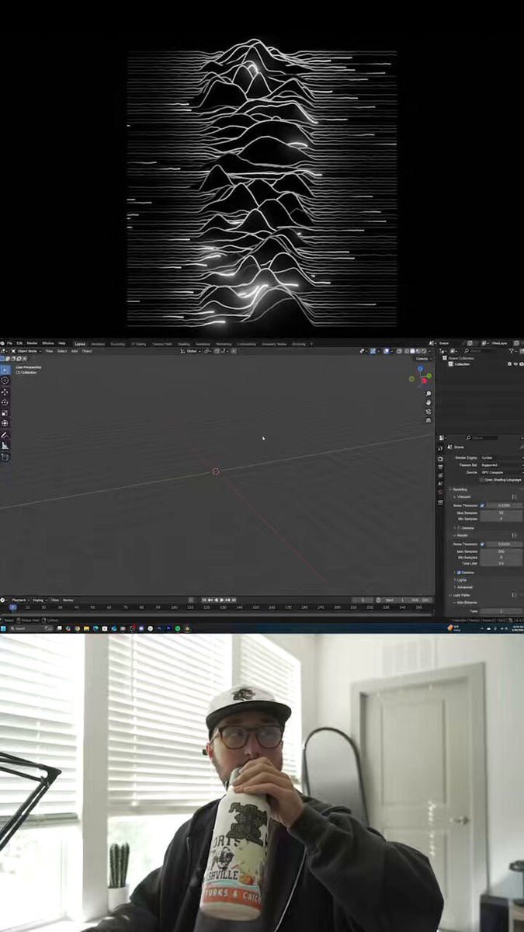524x932 pixels.
Task: Toggle the Render Denoise checkbox
Action: (459, 572)
